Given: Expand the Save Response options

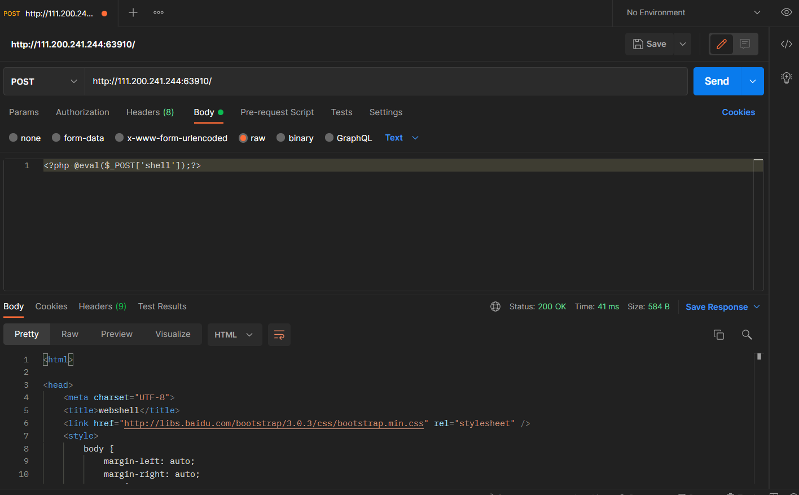Looking at the screenshot, I should pyautogui.click(x=757, y=306).
